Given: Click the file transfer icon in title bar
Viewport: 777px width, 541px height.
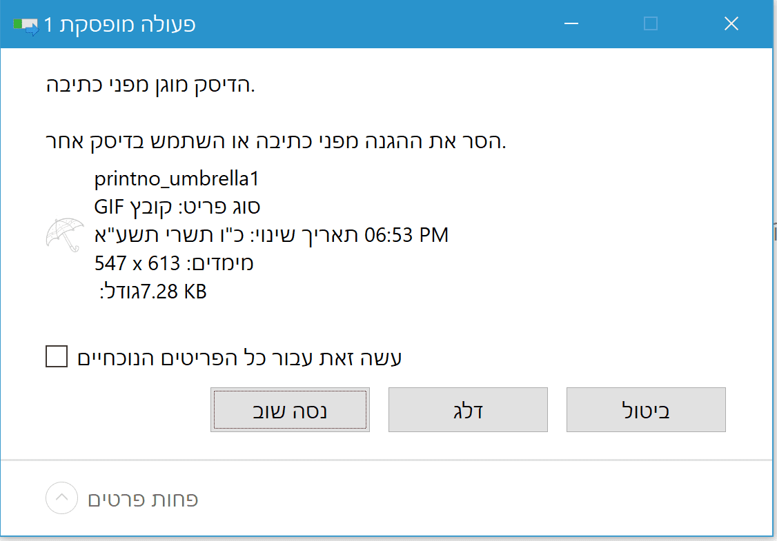Looking at the screenshot, I should 26,26.
